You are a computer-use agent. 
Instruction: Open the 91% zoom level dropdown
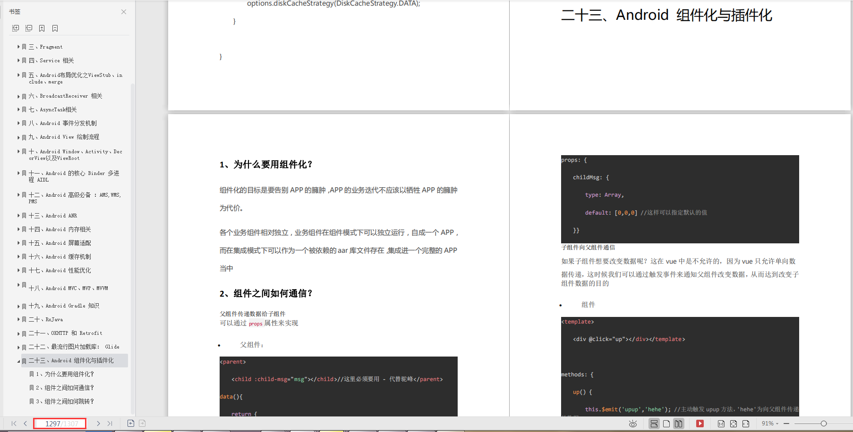770,424
